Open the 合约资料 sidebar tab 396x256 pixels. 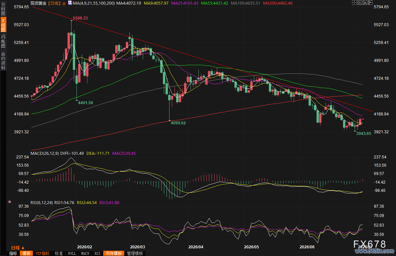3,61
